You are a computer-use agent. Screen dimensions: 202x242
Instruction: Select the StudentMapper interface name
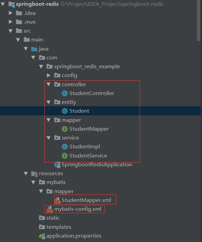pyautogui.click(x=89, y=129)
